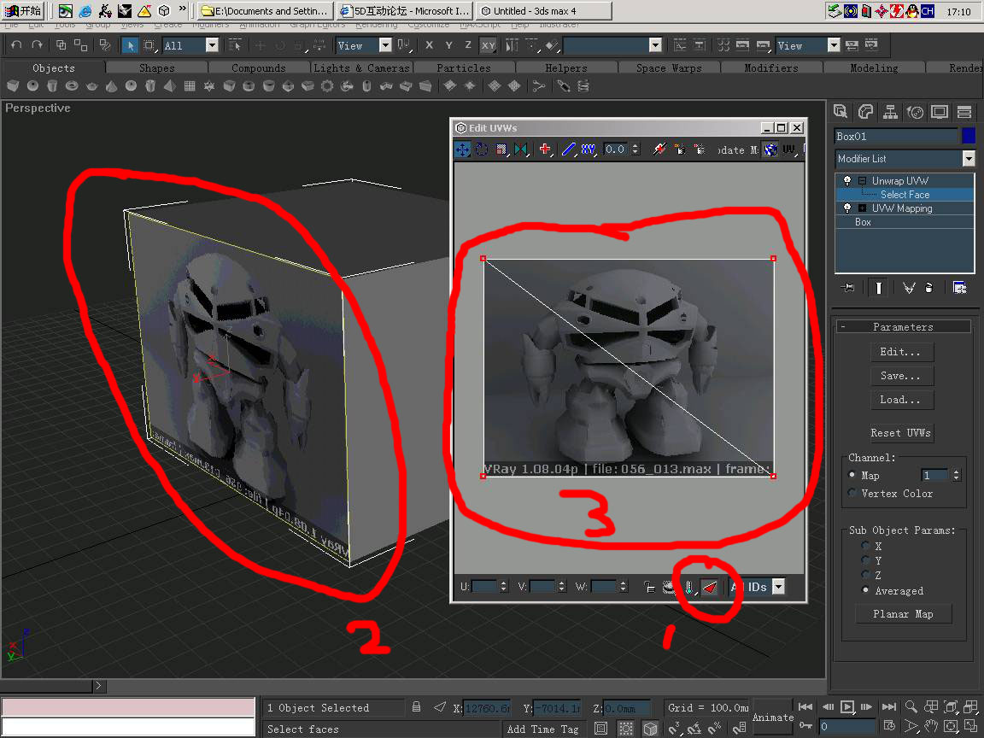This screenshot has width=984, height=738.
Task: Restrict transform to Z axis
Action: click(468, 45)
